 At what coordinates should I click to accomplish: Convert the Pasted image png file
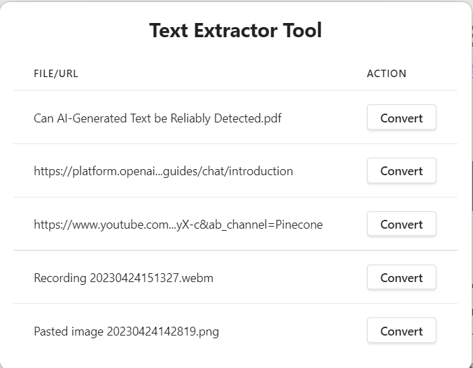(x=401, y=331)
